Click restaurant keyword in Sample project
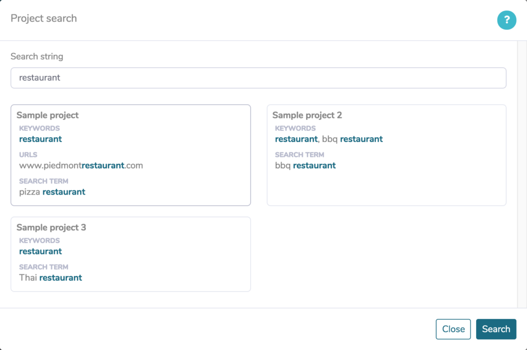527x350 pixels. pos(40,139)
